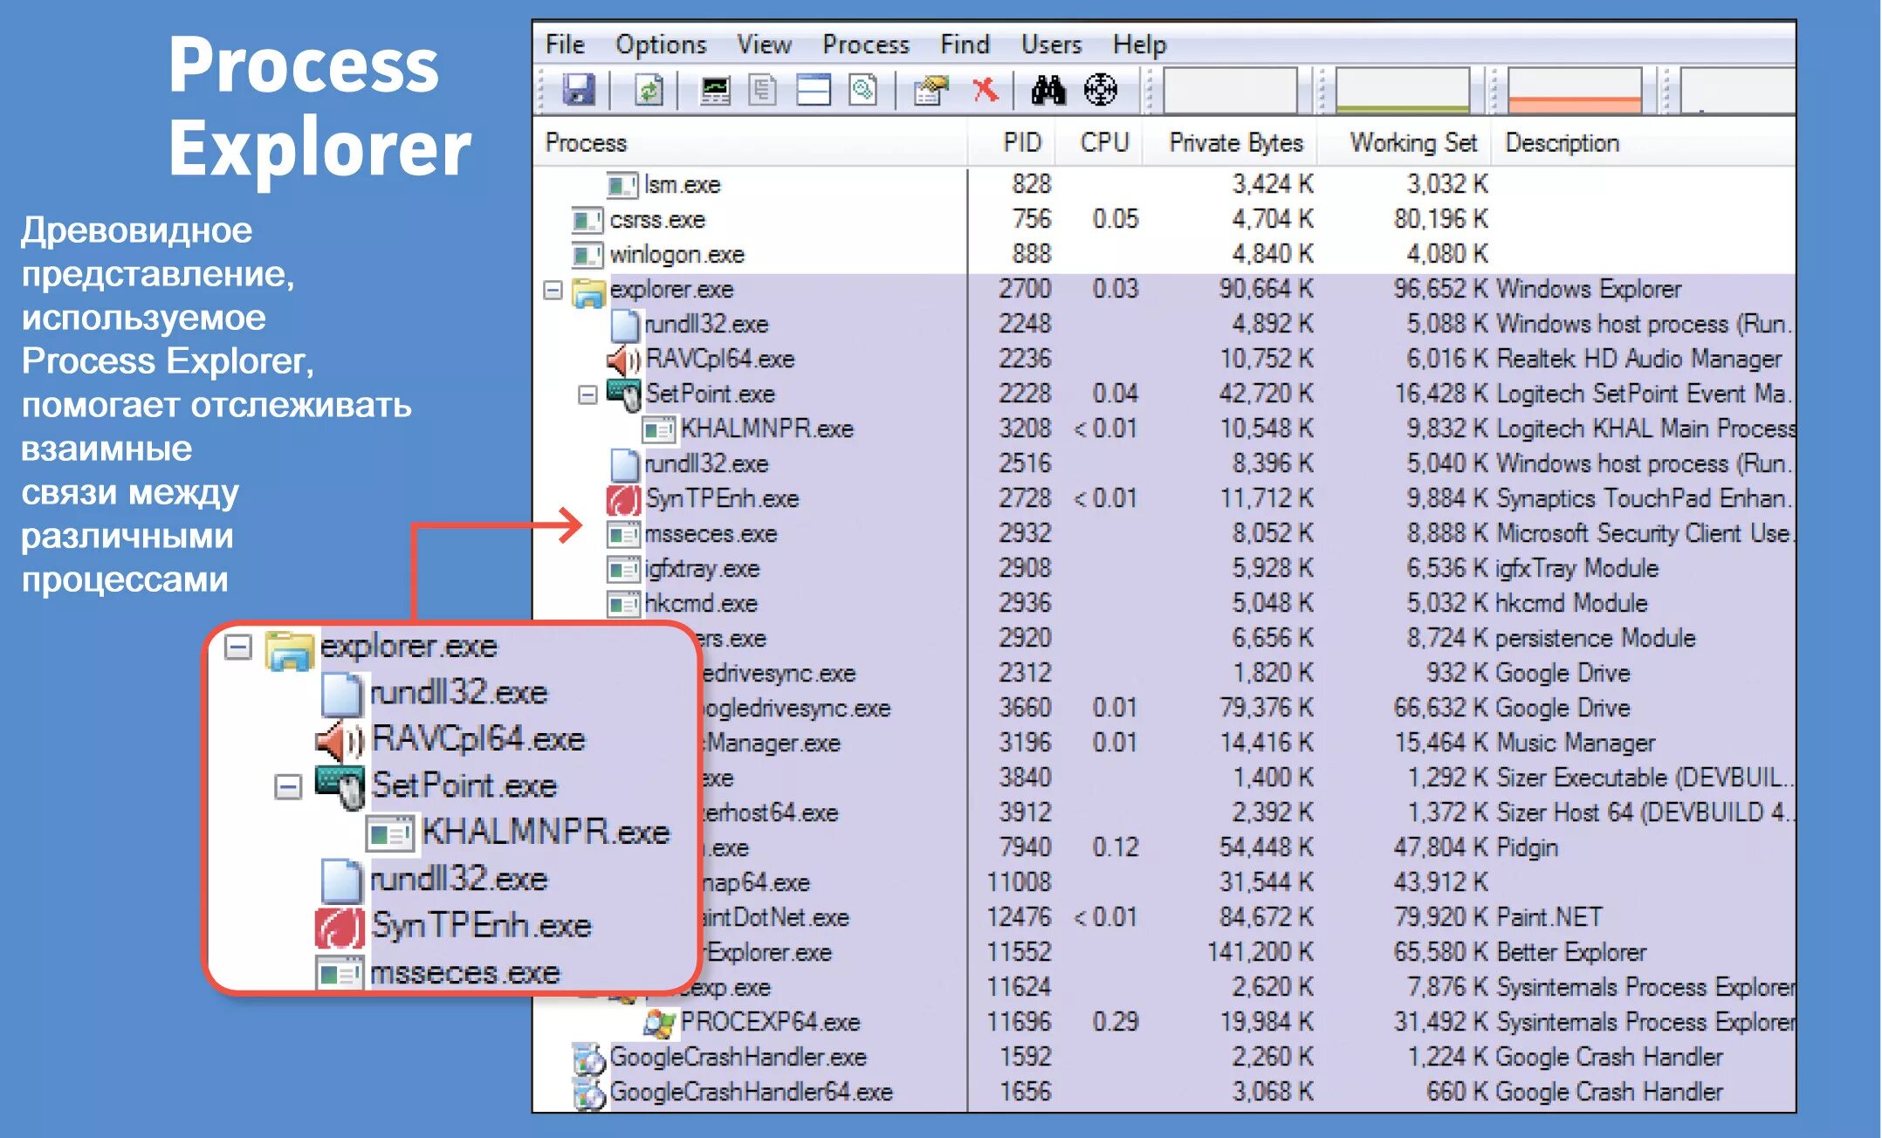Sort by the Process column header
This screenshot has width=1882, height=1138.
751,142
